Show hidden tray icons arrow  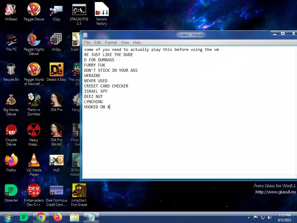[249, 217]
